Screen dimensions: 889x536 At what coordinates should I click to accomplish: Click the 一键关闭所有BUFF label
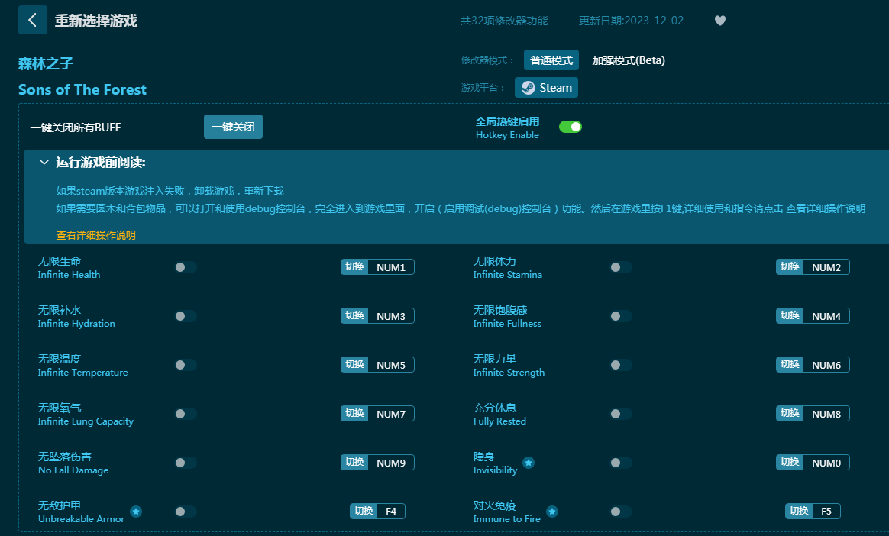[x=76, y=128]
